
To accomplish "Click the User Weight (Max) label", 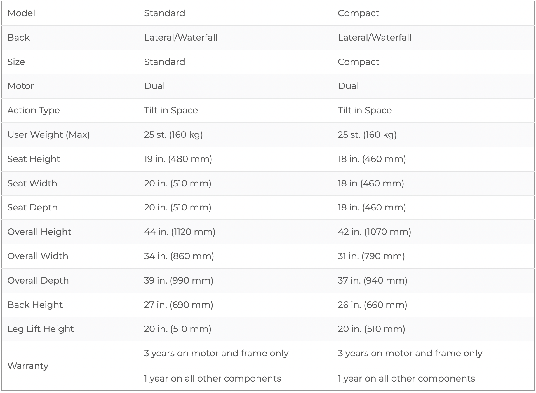I will tap(48, 135).
